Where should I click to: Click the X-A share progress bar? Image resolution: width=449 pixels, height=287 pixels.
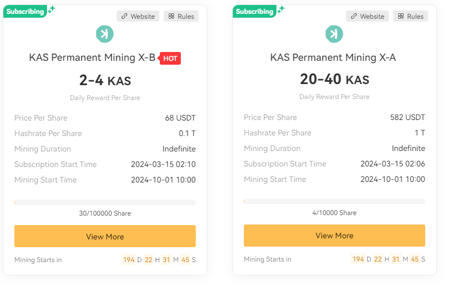335,202
